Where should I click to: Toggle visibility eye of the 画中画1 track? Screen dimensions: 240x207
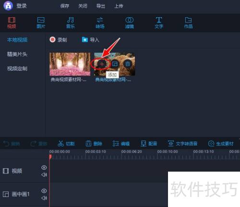[44, 191]
